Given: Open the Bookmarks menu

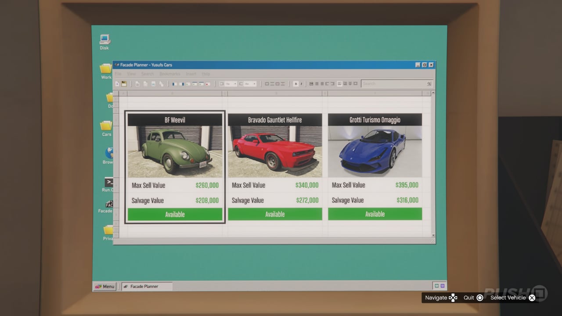Looking at the screenshot, I should click(x=170, y=74).
